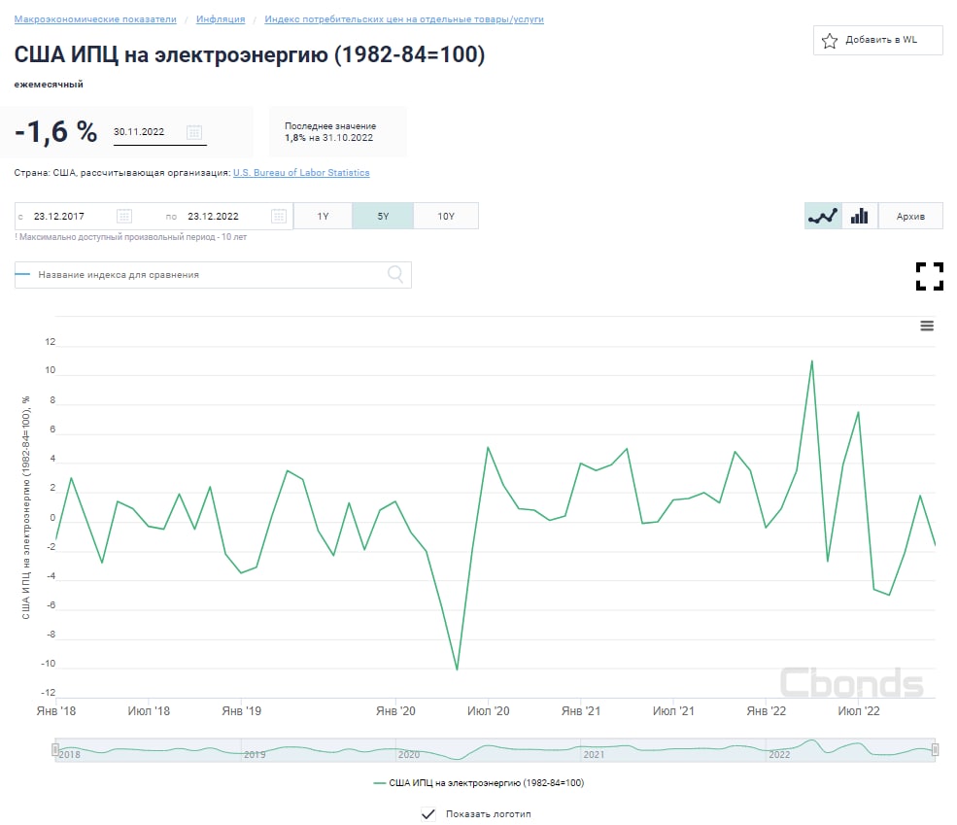The width and height of the screenshot is (957, 825).
Task: Open the calendar picker next to 30.11.2022
Action: (x=194, y=132)
